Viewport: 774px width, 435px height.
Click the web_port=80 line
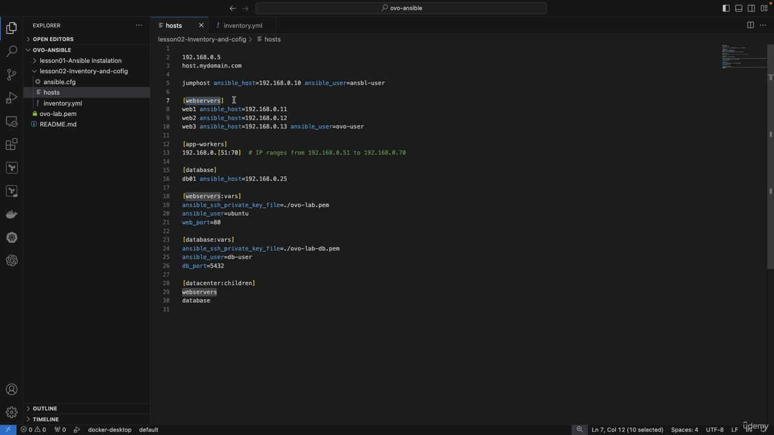[x=201, y=222]
